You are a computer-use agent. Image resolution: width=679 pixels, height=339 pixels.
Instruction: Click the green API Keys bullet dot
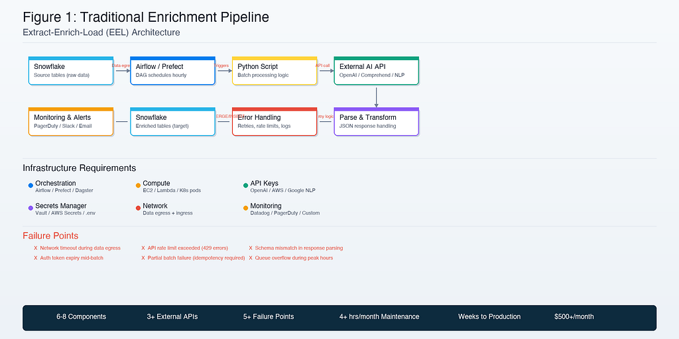click(x=245, y=185)
